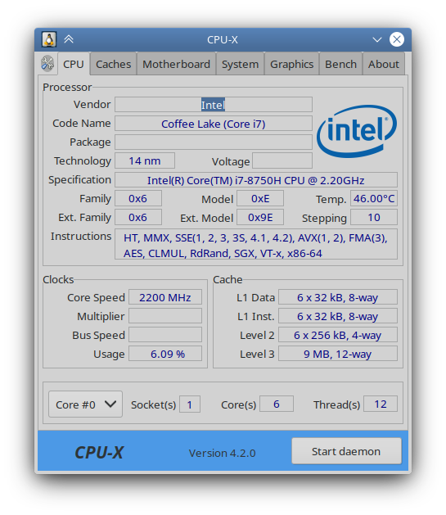
Task: Click the 6.09 % usage value
Action: 165,354
